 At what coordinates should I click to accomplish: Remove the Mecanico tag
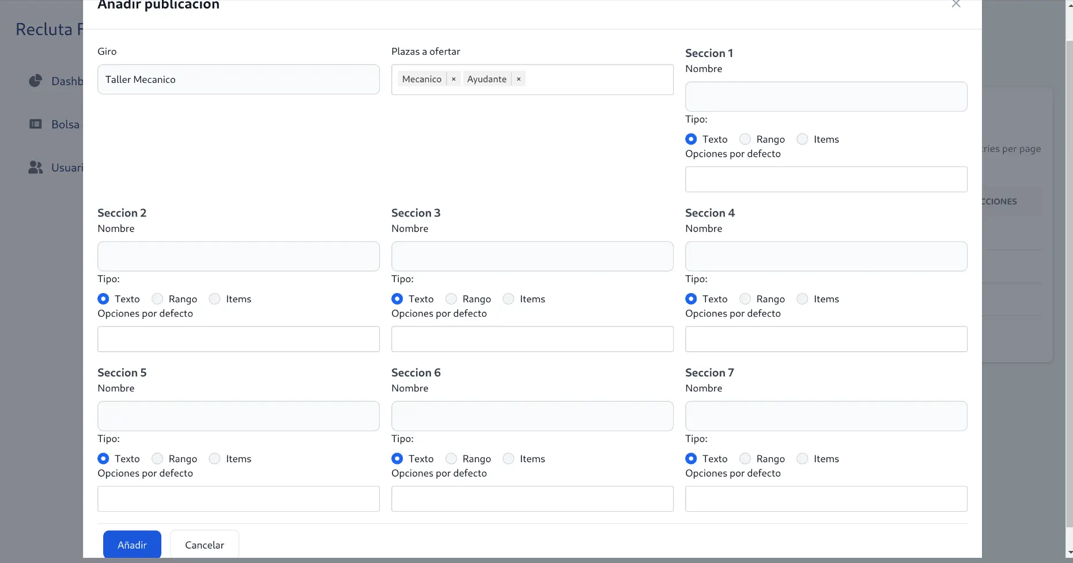[454, 79]
